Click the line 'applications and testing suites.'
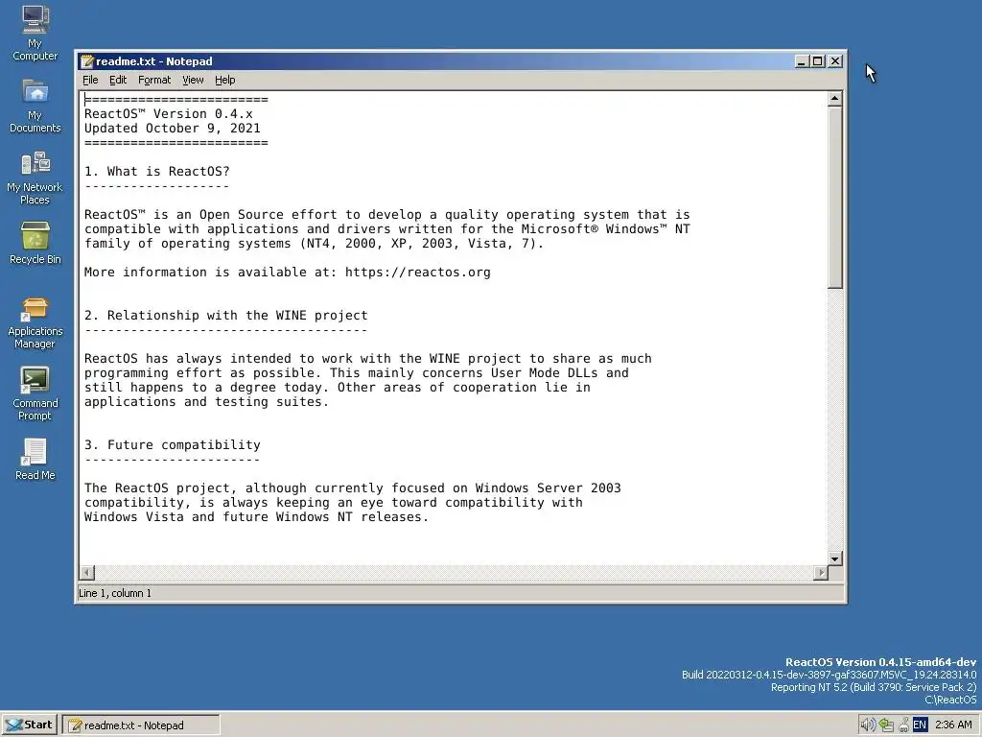 207,402
